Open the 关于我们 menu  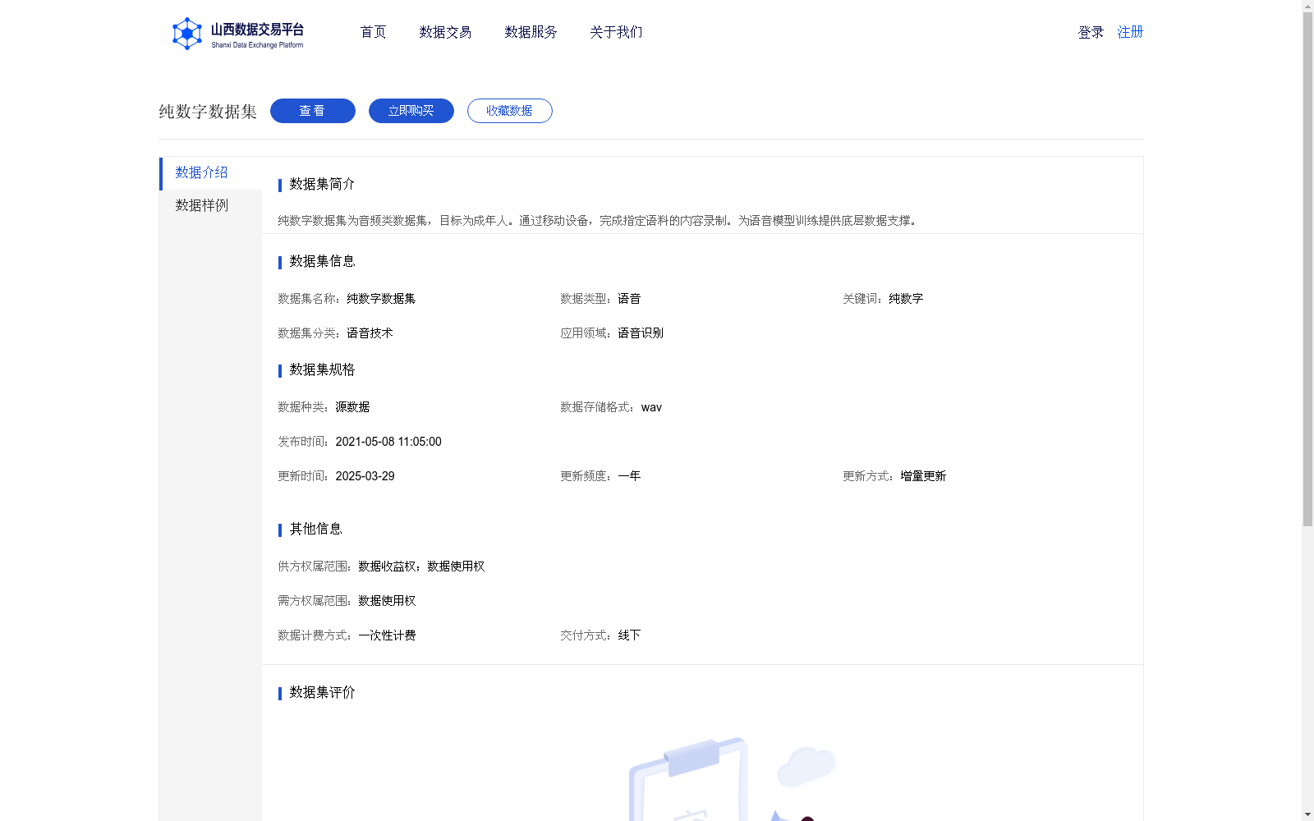pyautogui.click(x=616, y=32)
